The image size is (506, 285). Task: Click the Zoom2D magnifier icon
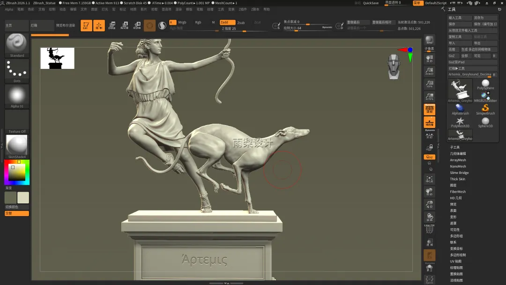click(x=430, y=71)
